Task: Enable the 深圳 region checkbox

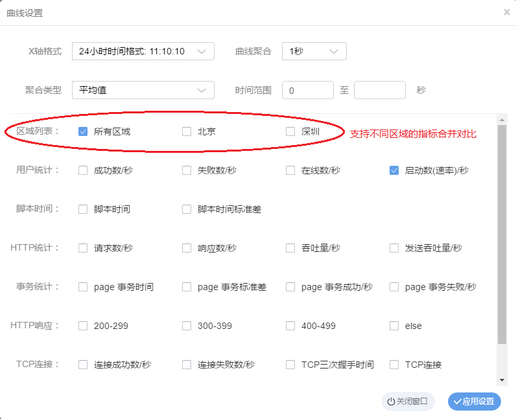Action: (x=290, y=131)
